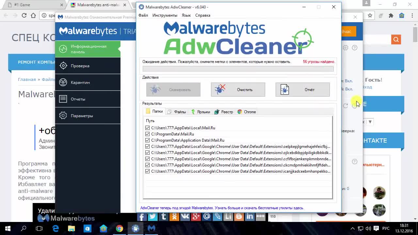Image resolution: width=418 pixels, height=235 pixels.
Task: Share via the LinkedIn icon
Action: pyautogui.click(x=249, y=216)
